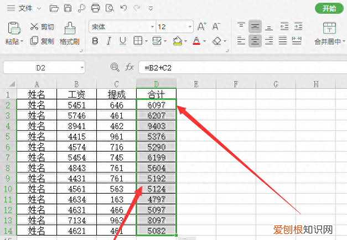Click the hamburger menu icon
Screen dimensions: 347x240
coord(11,8)
